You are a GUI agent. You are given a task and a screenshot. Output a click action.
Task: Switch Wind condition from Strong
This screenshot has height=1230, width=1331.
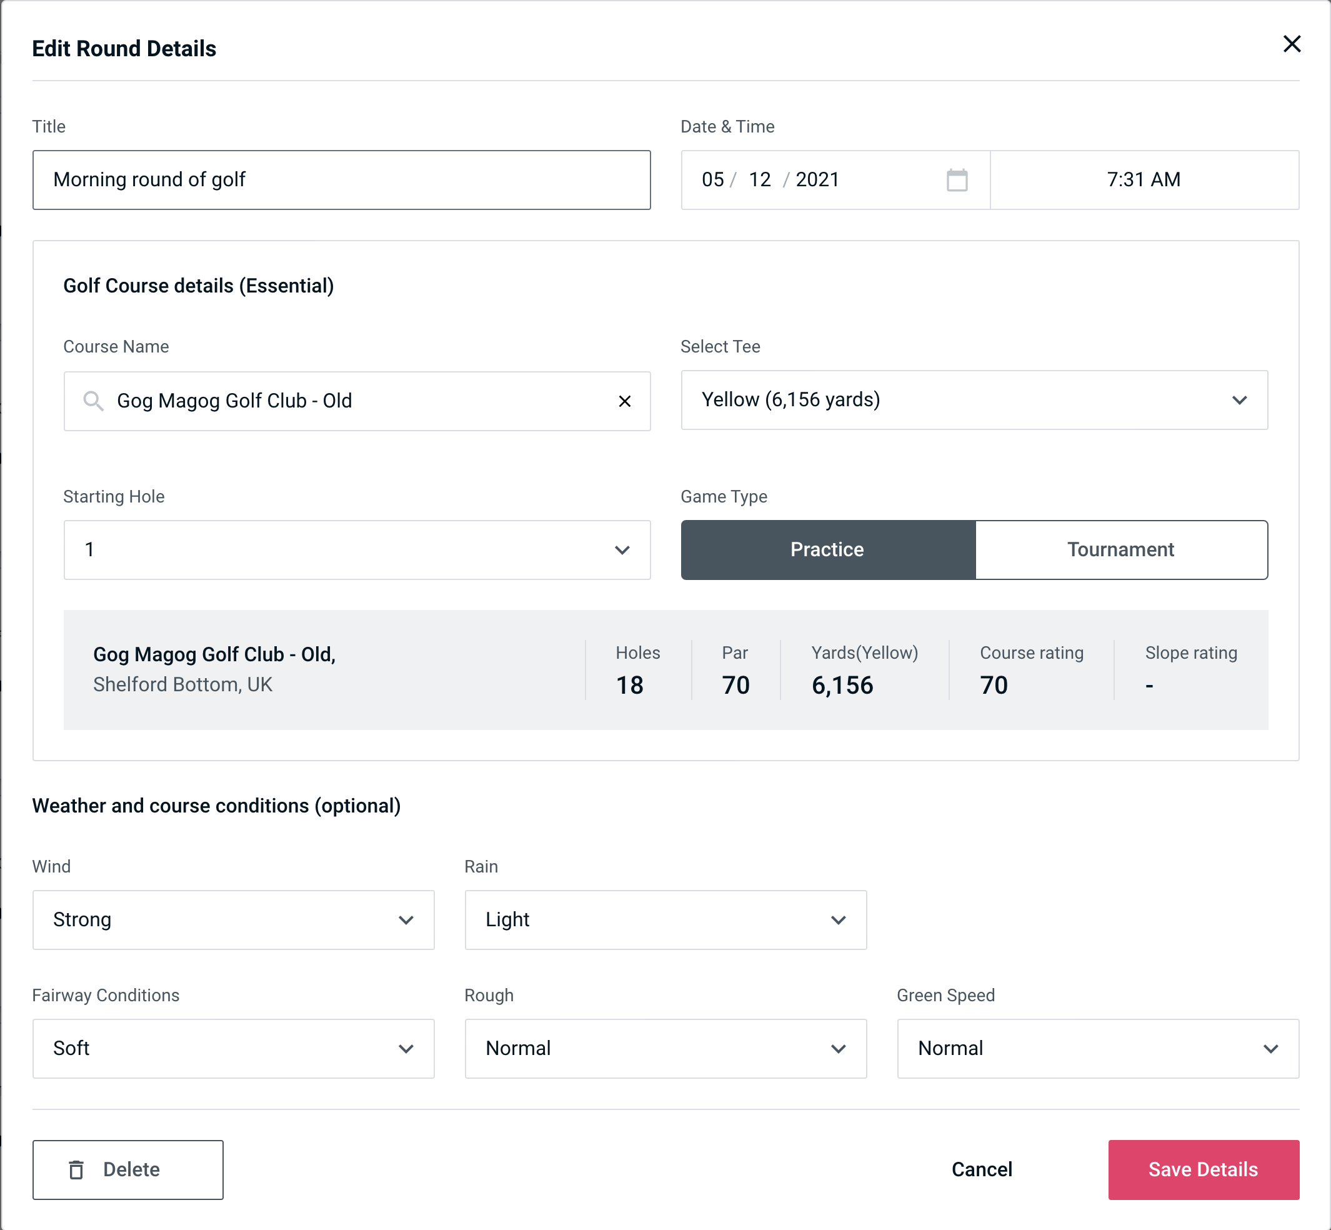point(233,921)
